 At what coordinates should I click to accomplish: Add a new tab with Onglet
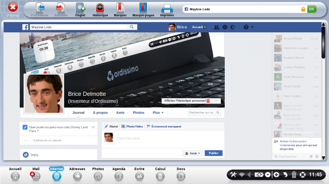80,8
